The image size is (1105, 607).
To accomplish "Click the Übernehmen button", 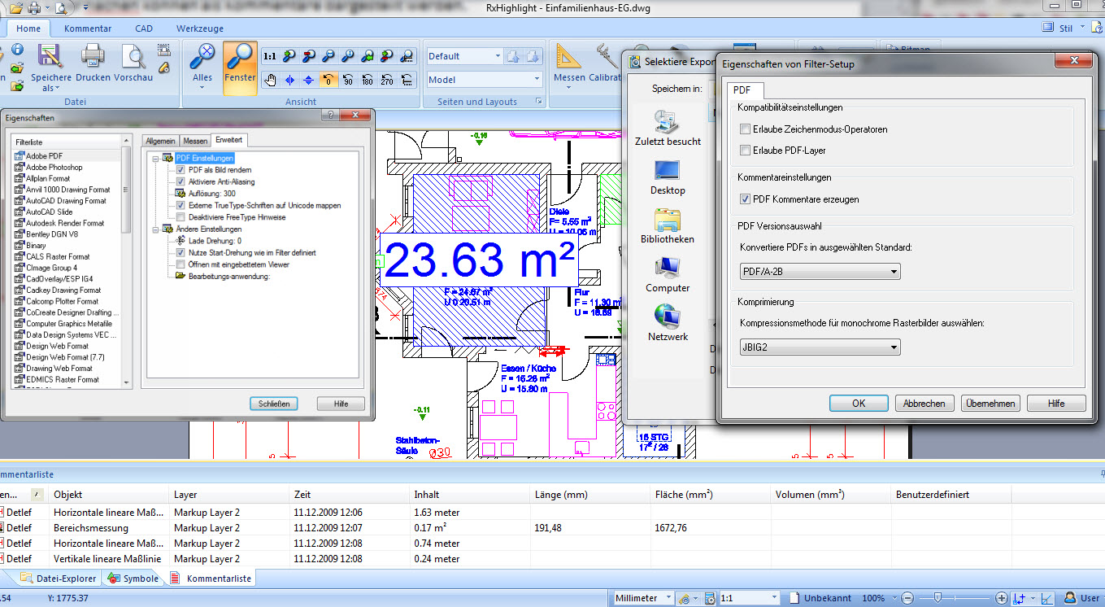I will tap(990, 404).
